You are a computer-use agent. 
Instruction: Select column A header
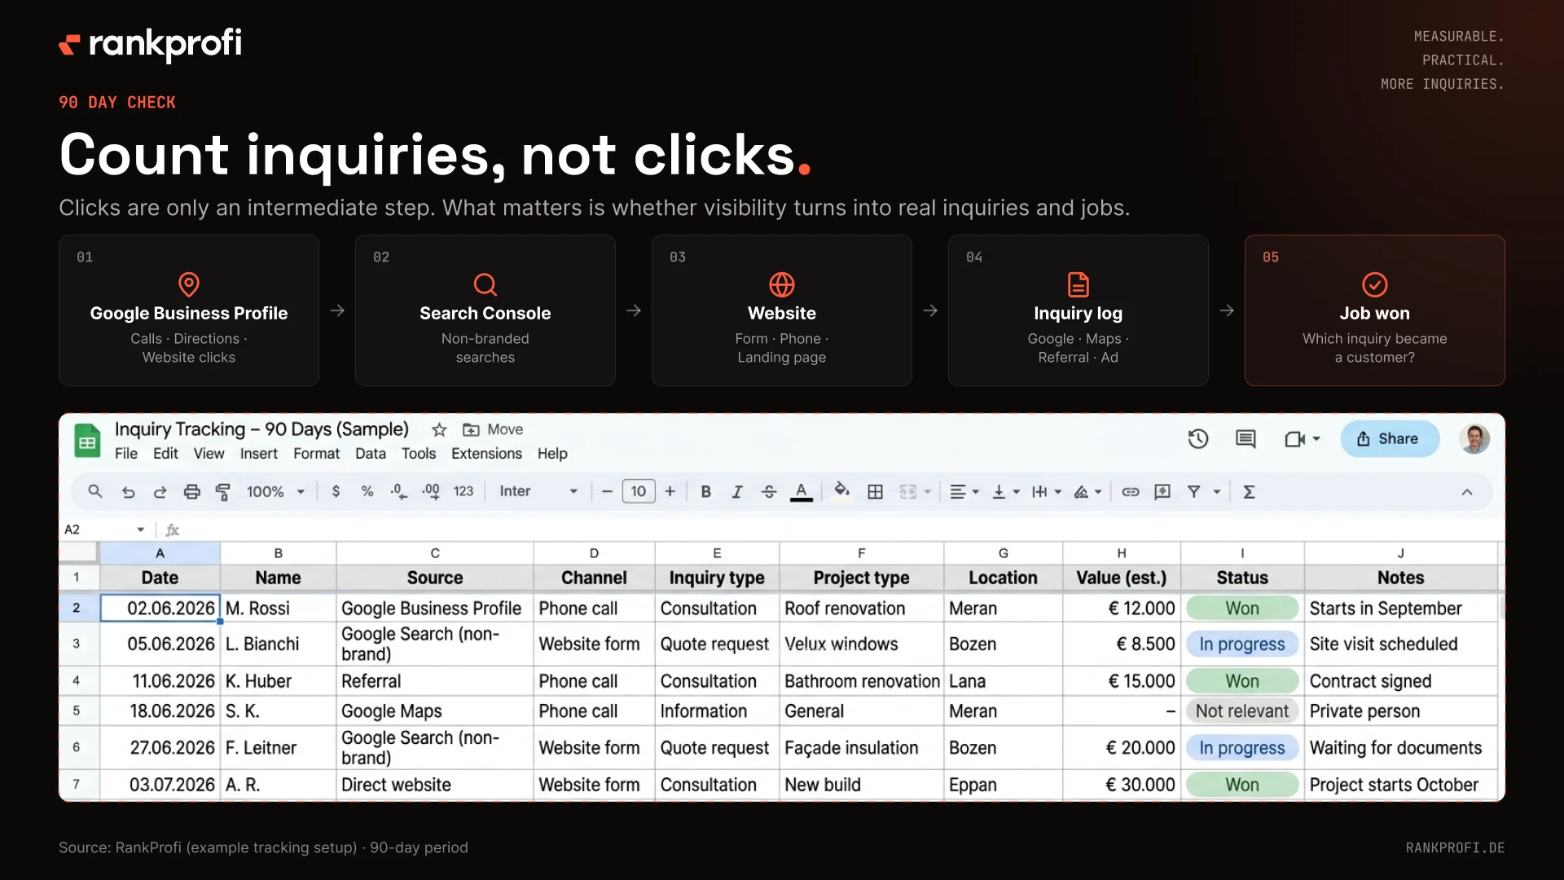pos(160,553)
